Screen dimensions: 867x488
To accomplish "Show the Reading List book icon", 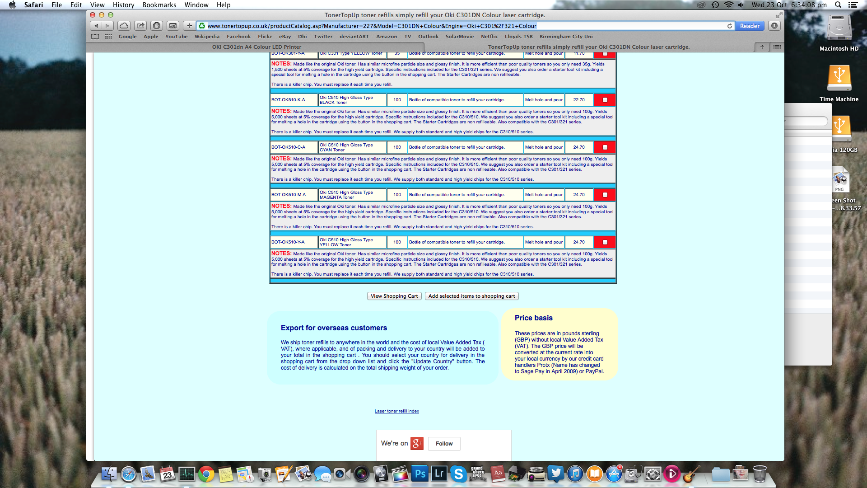I will pos(95,37).
